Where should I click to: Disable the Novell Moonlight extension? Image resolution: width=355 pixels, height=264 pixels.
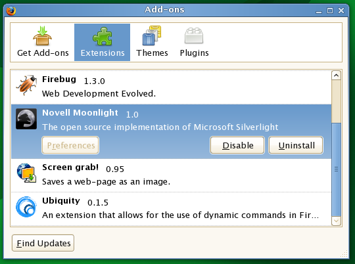click(237, 145)
